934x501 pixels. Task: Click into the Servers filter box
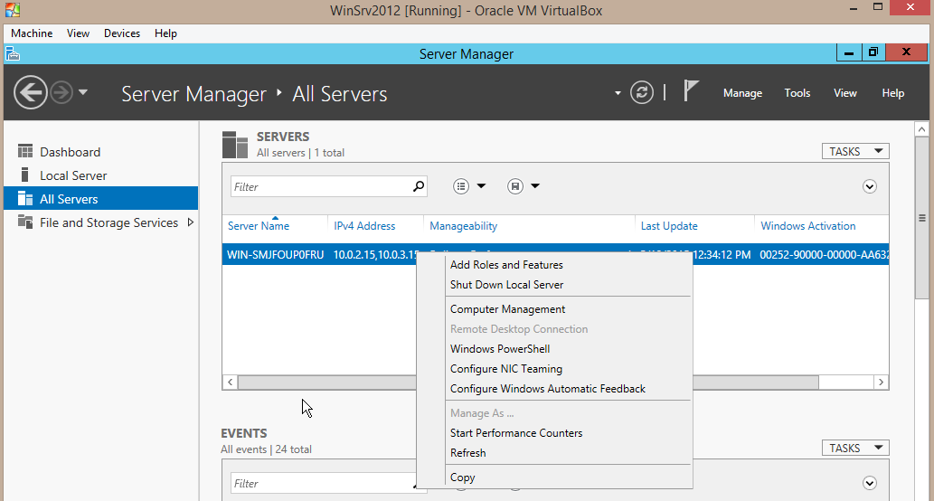[320, 186]
